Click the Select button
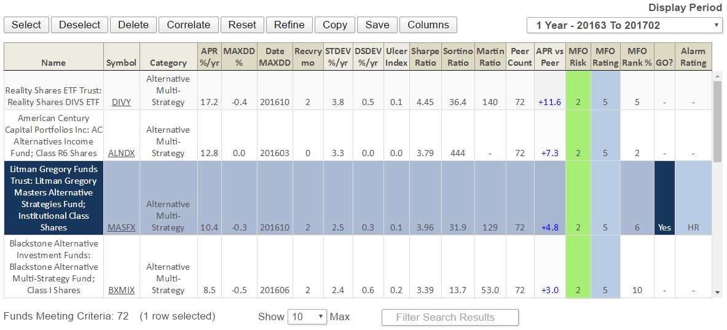 point(26,25)
